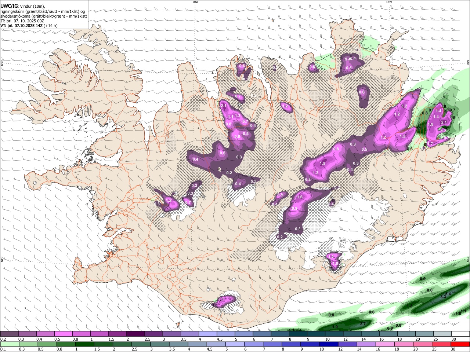Screen dimensions: 470x352
Task: Pick the 25 crimson swatch in the rain legend
Action: click(442, 344)
